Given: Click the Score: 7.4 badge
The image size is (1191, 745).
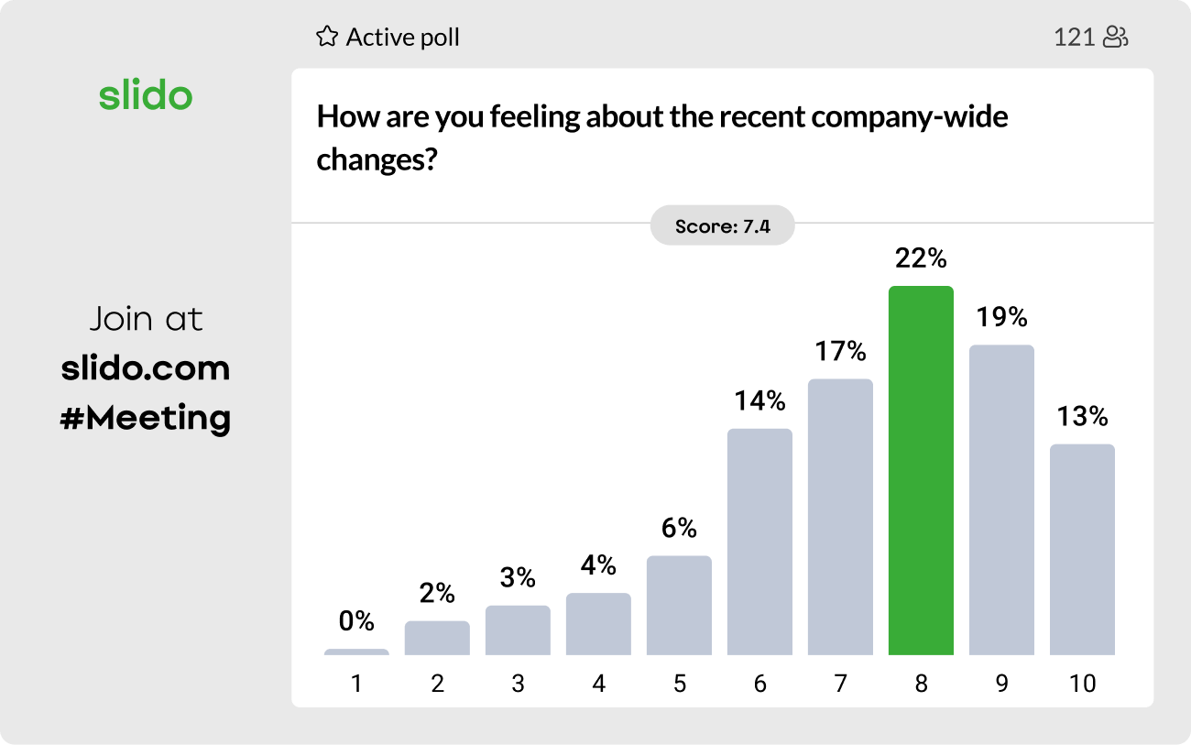Looking at the screenshot, I should pyautogui.click(x=722, y=225).
